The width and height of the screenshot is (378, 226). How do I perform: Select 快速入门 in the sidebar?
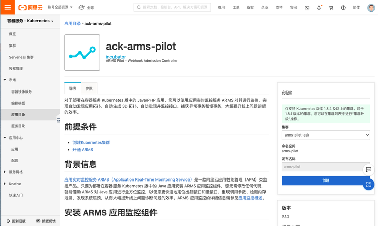[x=16, y=195]
